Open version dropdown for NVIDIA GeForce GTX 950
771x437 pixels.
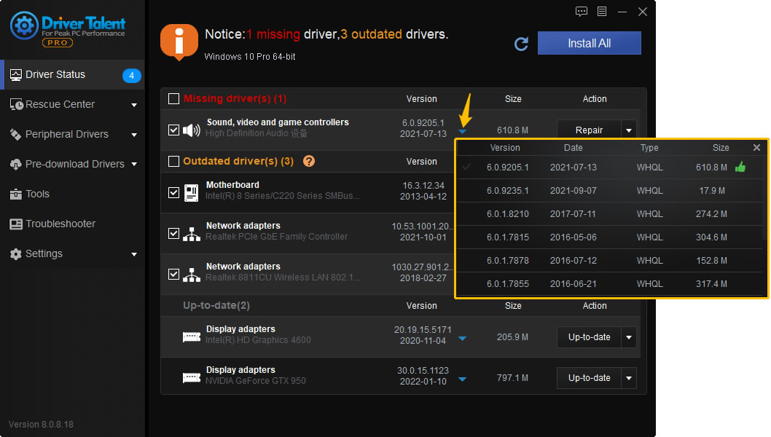coord(462,379)
